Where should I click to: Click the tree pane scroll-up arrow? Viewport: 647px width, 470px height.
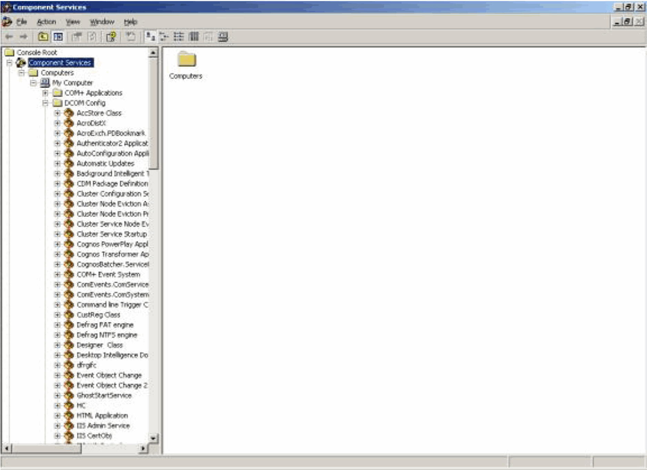(x=153, y=53)
